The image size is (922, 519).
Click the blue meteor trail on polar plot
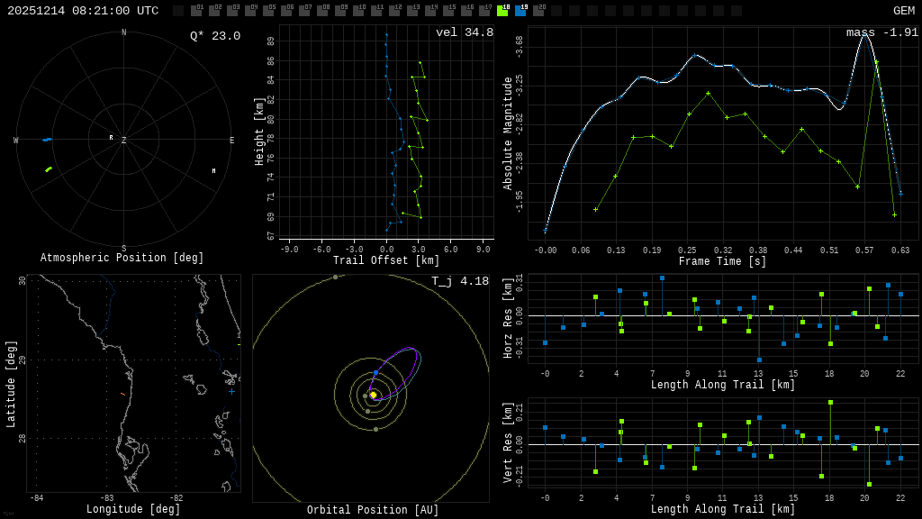coord(47,140)
